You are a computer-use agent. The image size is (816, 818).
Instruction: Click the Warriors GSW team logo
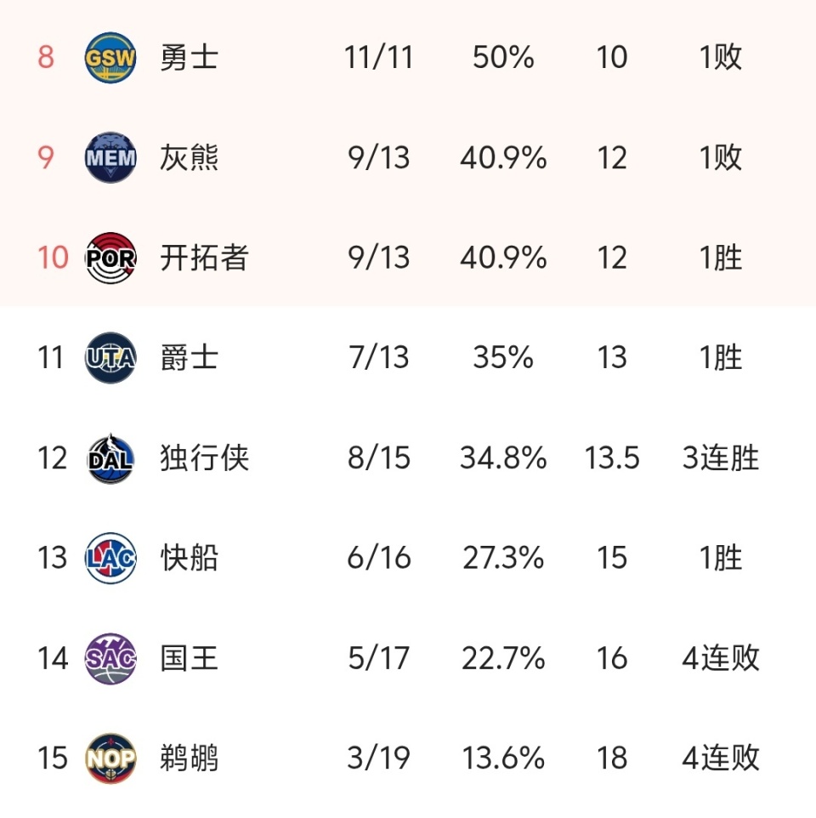[x=110, y=58]
